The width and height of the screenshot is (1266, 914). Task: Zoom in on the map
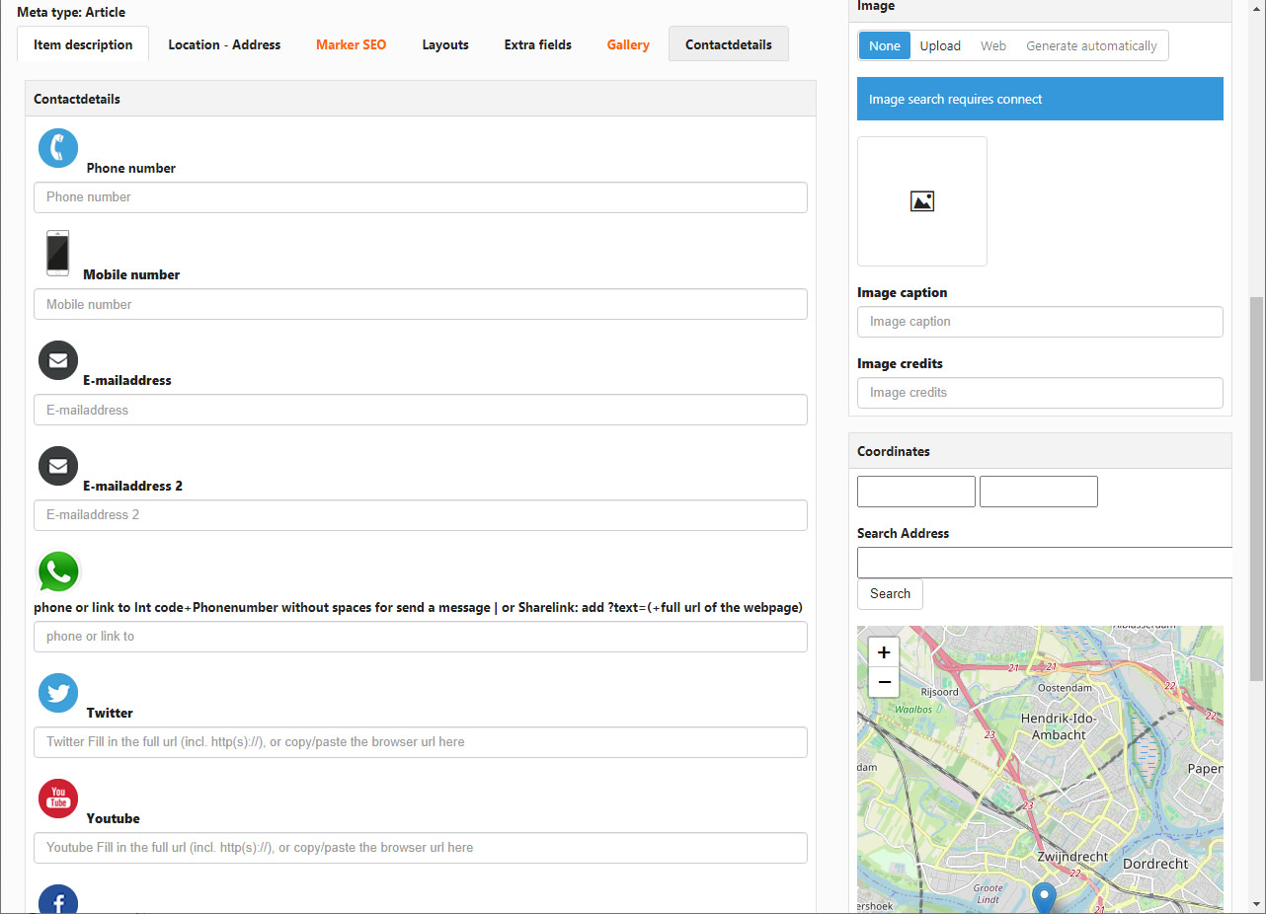(884, 652)
